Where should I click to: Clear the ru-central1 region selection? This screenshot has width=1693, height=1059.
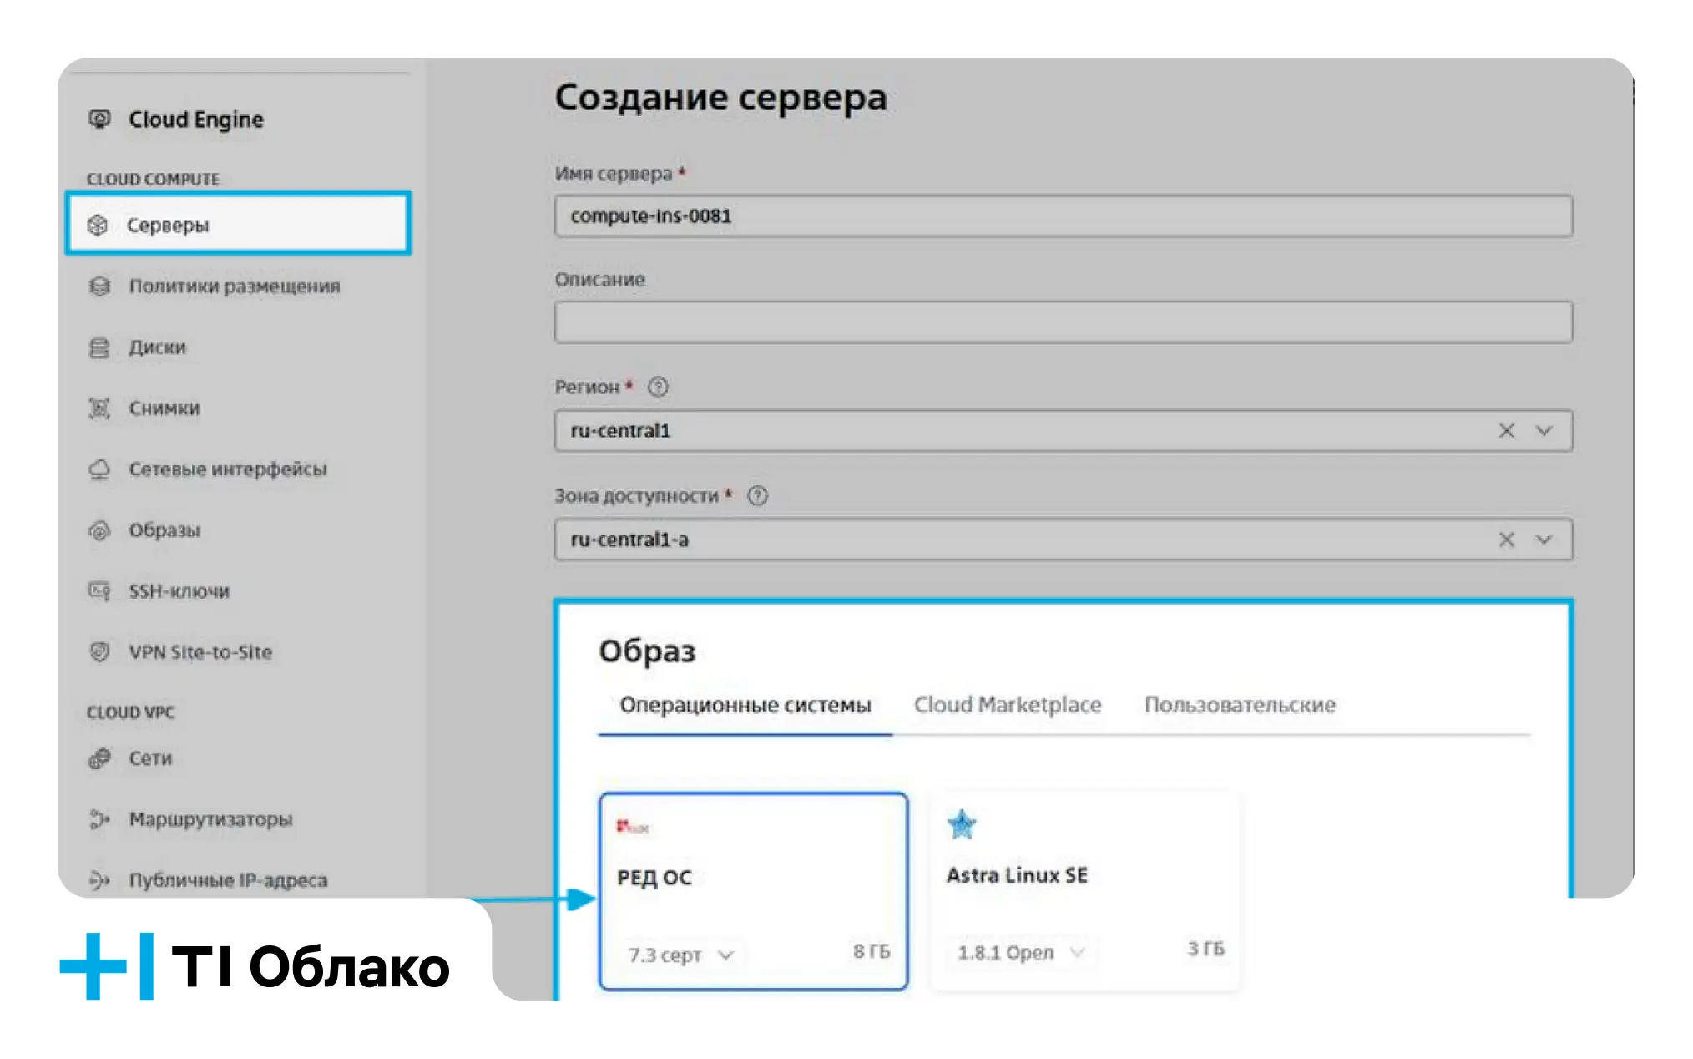click(x=1506, y=431)
